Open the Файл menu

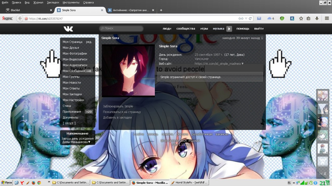pos(5,2)
